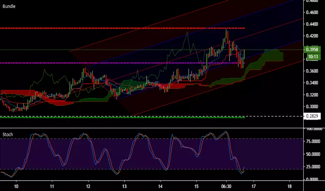Click the 0.3600 price axis label
This screenshot has width=325, height=191.
[312, 71]
